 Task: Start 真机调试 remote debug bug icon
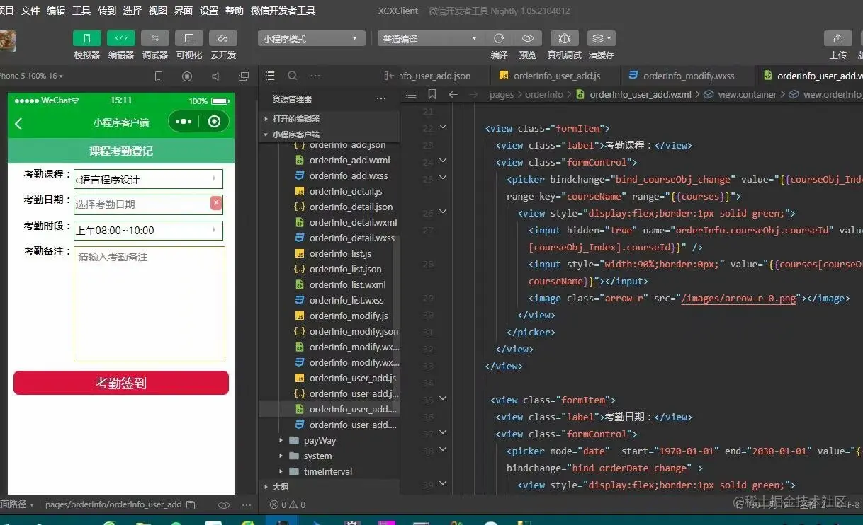(x=565, y=39)
